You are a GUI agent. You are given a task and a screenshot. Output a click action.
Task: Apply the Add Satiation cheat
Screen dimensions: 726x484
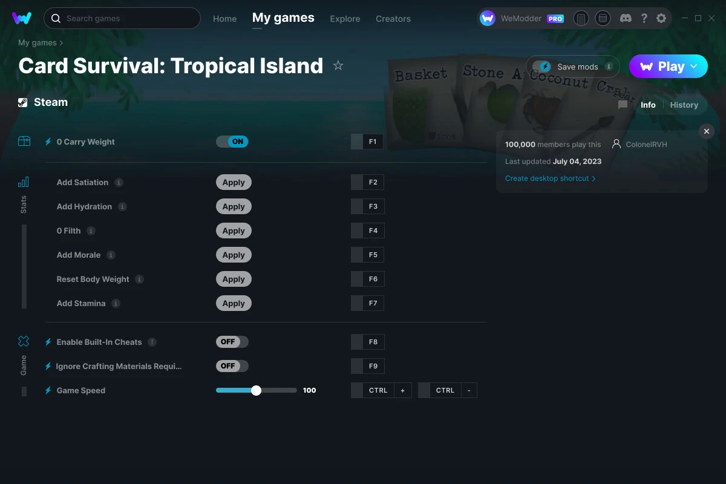(x=234, y=182)
